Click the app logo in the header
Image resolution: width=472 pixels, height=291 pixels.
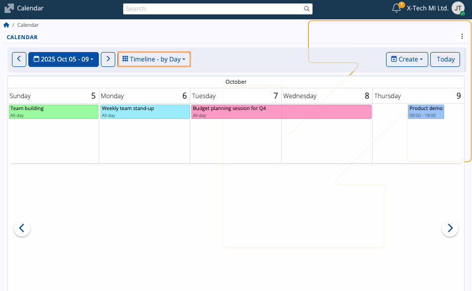tap(9, 8)
